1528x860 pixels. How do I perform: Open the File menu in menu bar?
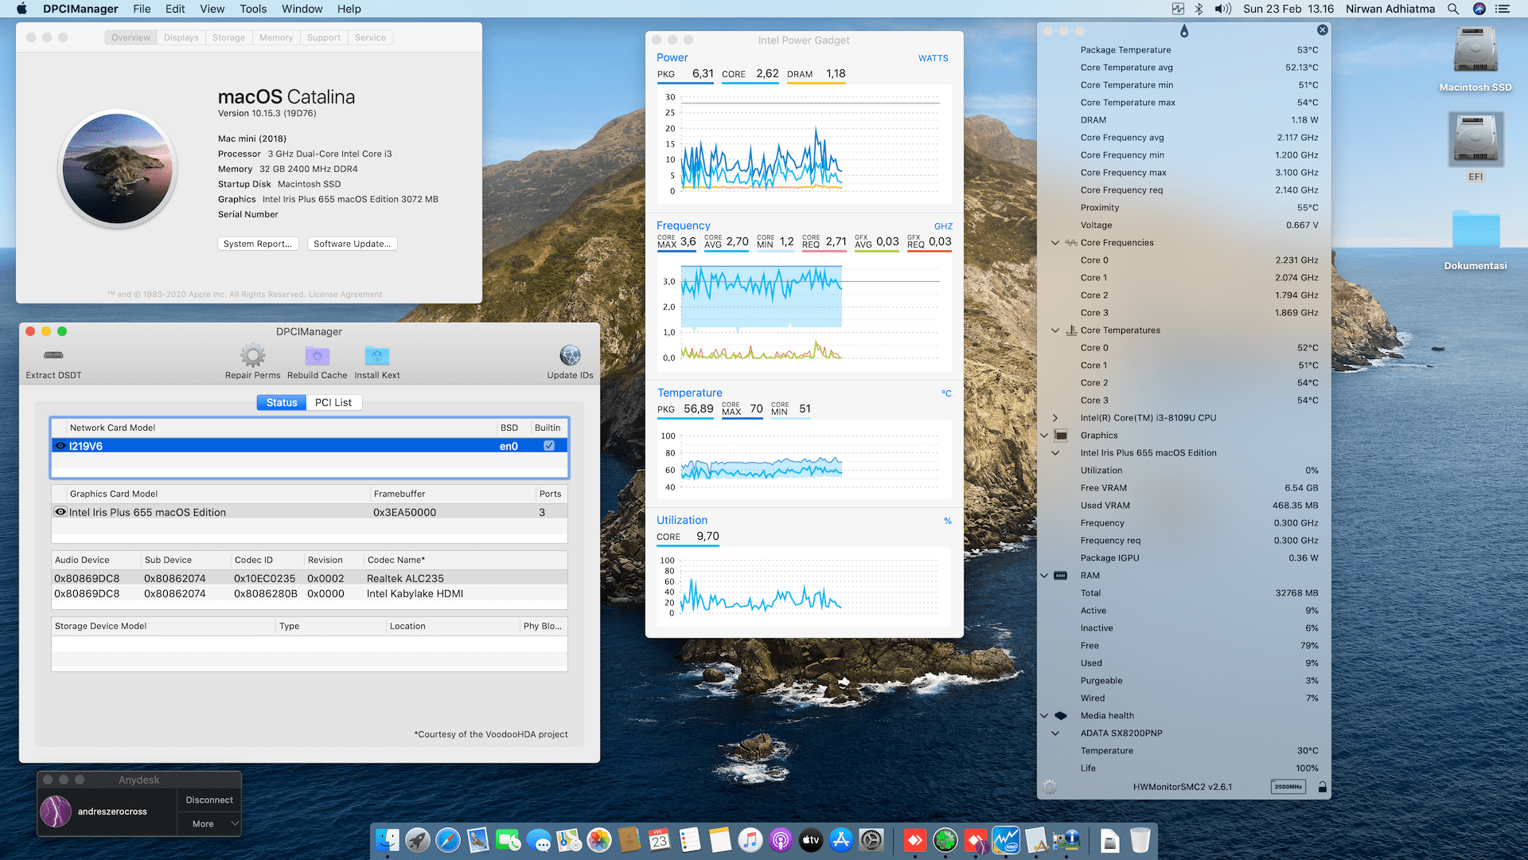pyautogui.click(x=142, y=9)
